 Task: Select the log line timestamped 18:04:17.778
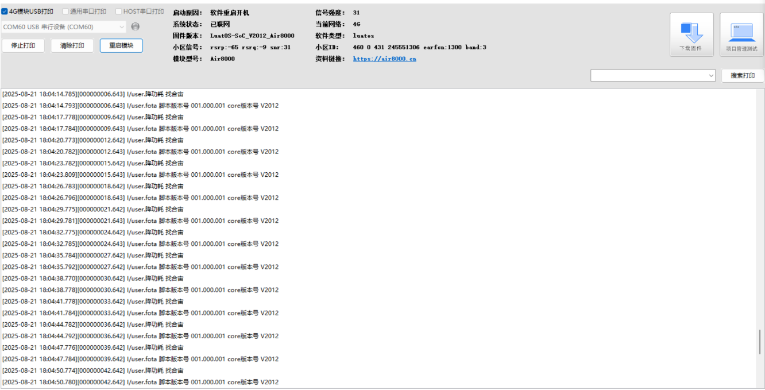pos(93,117)
